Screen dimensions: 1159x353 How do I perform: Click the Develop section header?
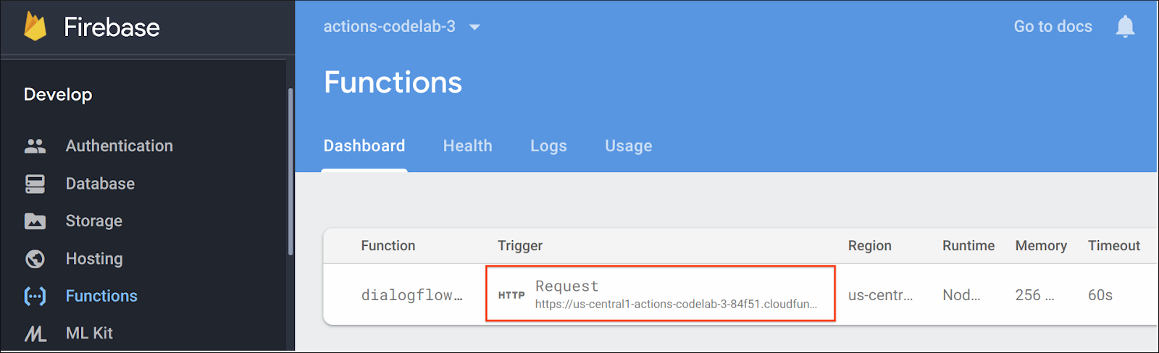coord(58,95)
